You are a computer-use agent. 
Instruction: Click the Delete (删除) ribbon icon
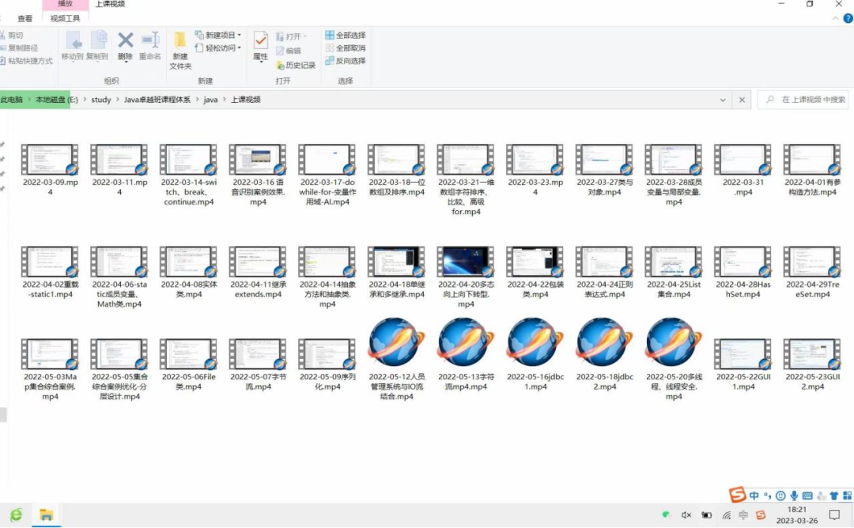(125, 46)
